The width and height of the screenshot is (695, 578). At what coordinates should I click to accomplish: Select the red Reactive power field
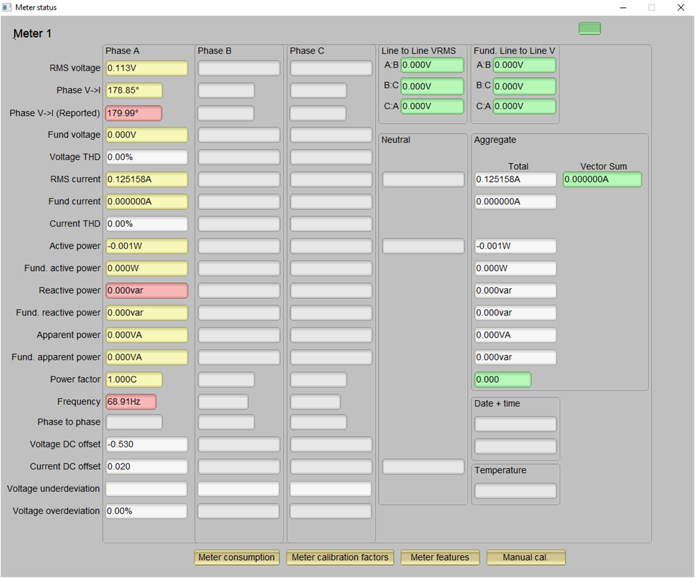pyautogui.click(x=146, y=290)
